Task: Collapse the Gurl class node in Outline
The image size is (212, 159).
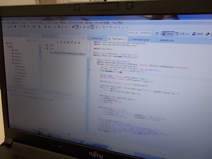Action: click(x=45, y=49)
